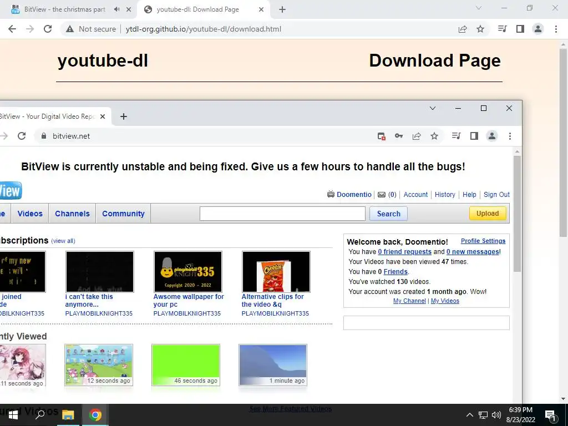Screen dimensions: 568x426
Task: Open "i can't take this anymore..." title
Action: pyautogui.click(x=89, y=300)
